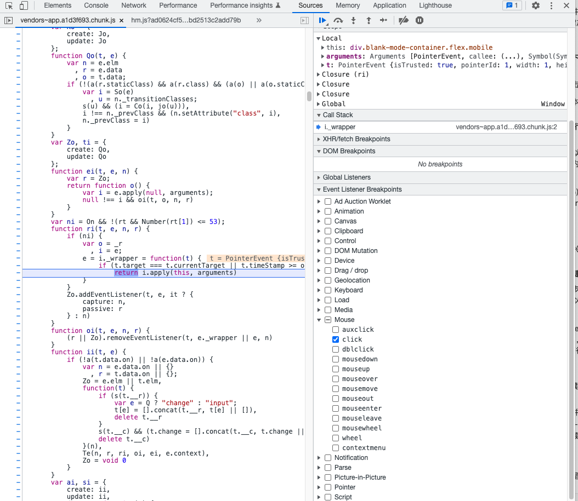The width and height of the screenshot is (578, 501).
Task: Expand the t: PointerEvent variable
Action: (322, 65)
